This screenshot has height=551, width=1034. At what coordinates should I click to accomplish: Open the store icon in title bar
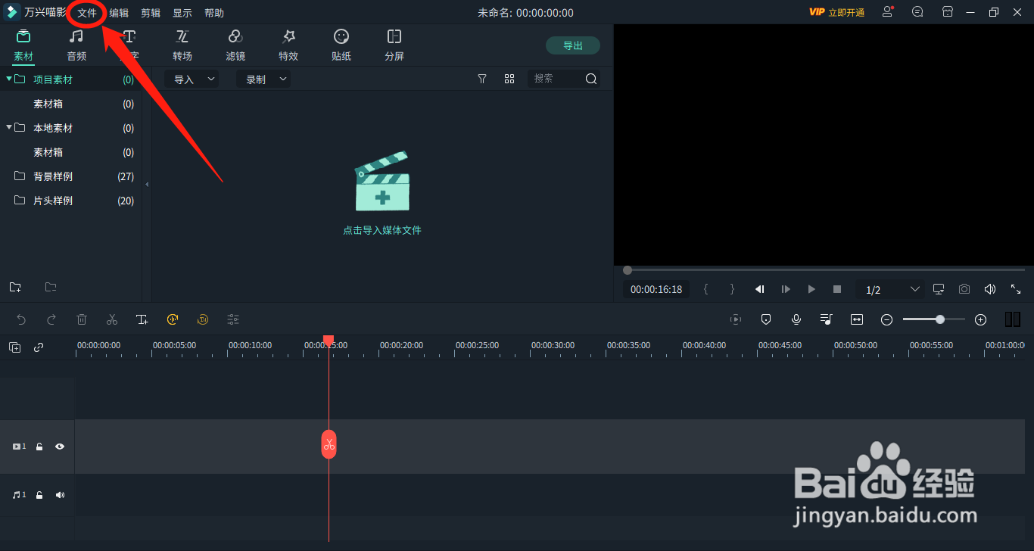947,12
